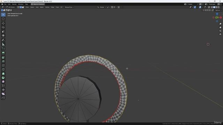Click the zoom magnifier viewport icon
The image size is (223, 125).
(x=220, y=24)
